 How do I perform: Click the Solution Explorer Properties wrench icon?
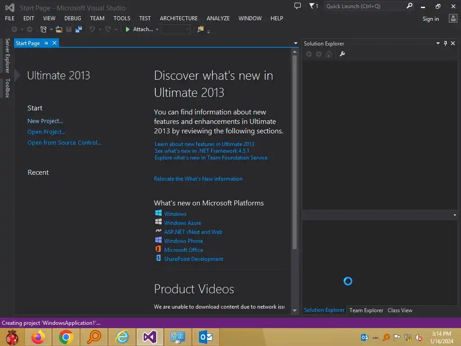[x=342, y=54]
